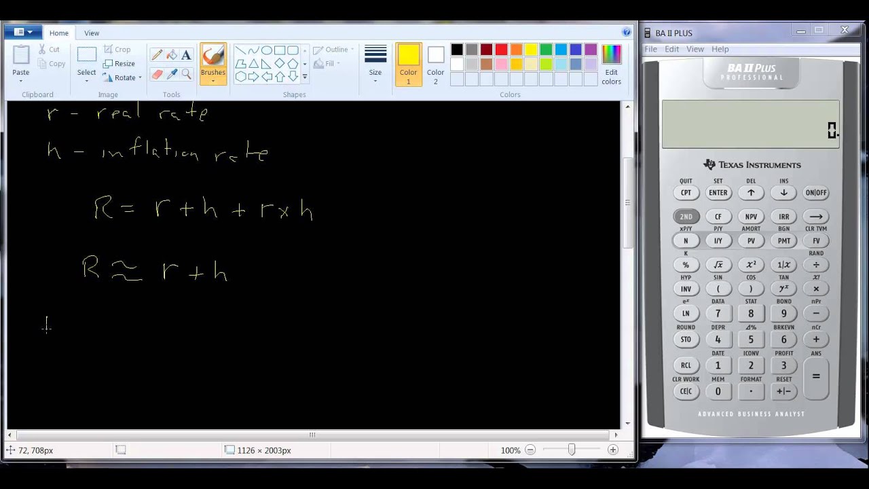Select the Pencil tool in Paint
Viewport: 869px width, 489px height.
[x=157, y=55]
